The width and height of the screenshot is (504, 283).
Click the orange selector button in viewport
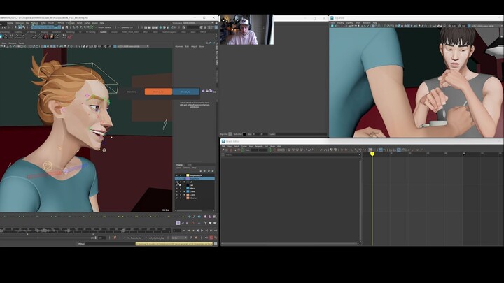pyautogui.click(x=158, y=92)
